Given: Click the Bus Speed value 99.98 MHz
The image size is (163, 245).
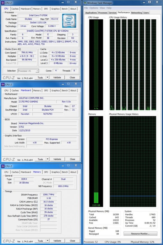Looking at the screenshot, I should pyautogui.click(x=27, y=60).
